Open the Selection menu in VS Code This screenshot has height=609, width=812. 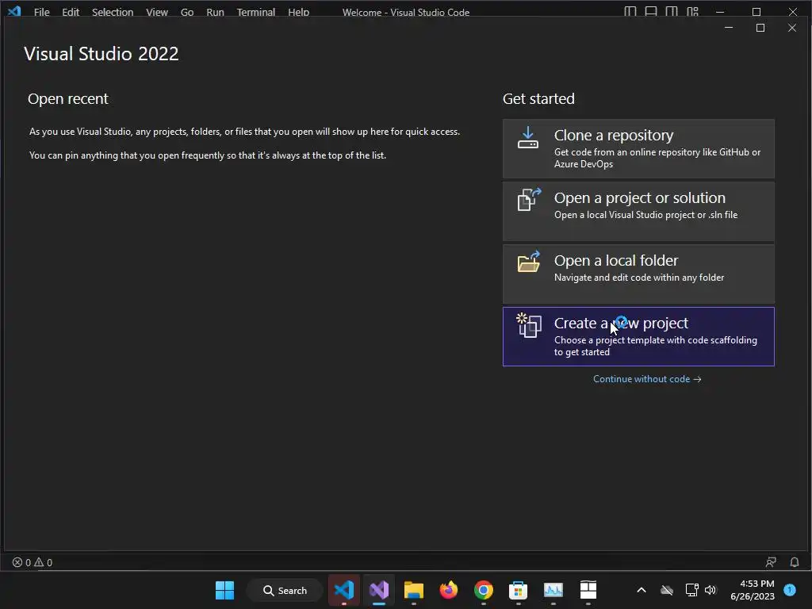click(113, 12)
